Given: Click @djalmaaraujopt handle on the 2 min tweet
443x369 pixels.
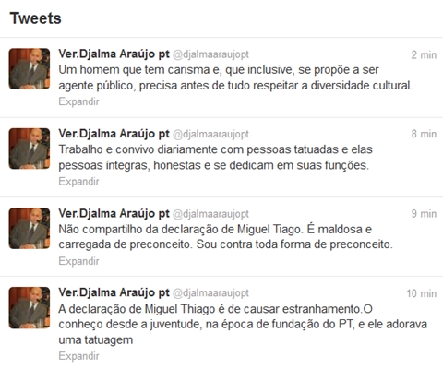Looking at the screenshot, I should pos(210,54).
